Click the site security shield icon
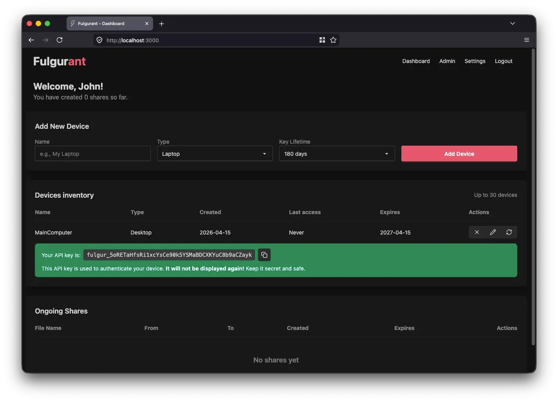The width and height of the screenshot is (558, 402). point(99,40)
